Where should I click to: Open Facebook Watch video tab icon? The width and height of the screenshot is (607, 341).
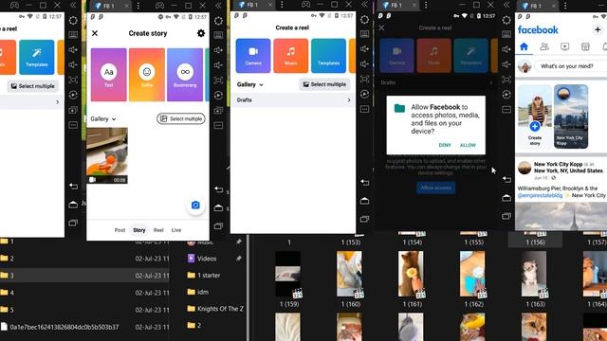pyautogui.click(x=565, y=46)
